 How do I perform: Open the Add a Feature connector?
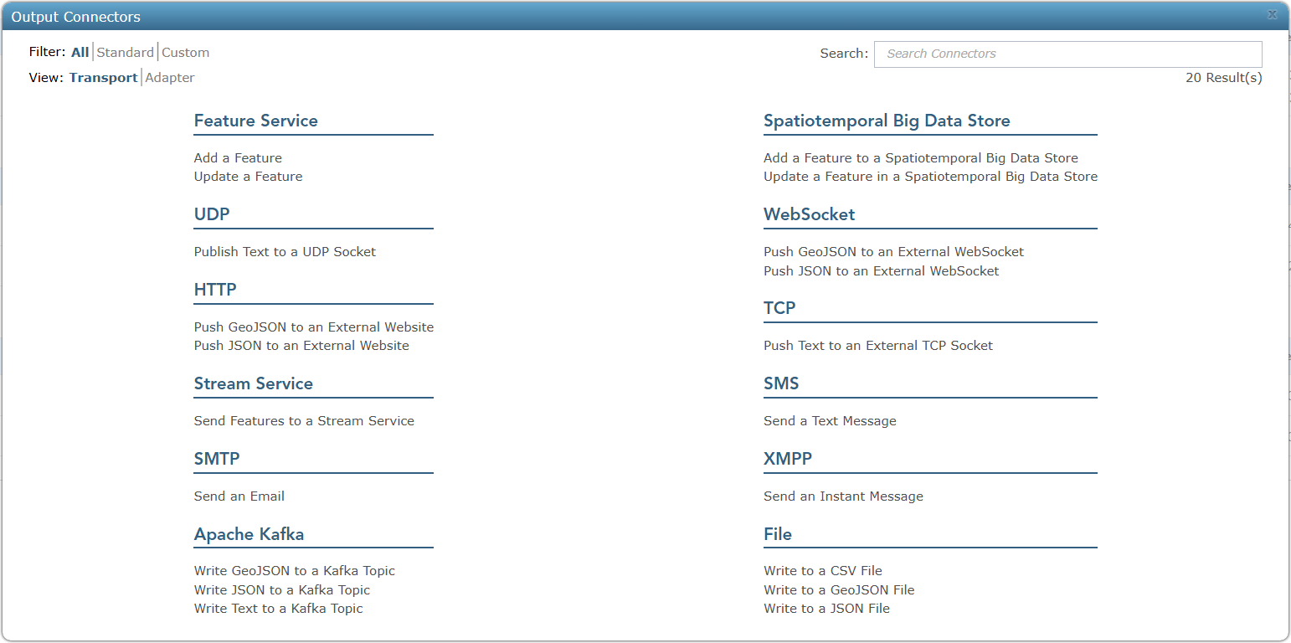click(x=238, y=157)
